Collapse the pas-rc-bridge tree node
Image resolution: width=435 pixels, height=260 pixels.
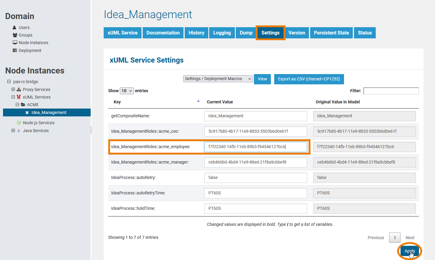pyautogui.click(x=9, y=82)
